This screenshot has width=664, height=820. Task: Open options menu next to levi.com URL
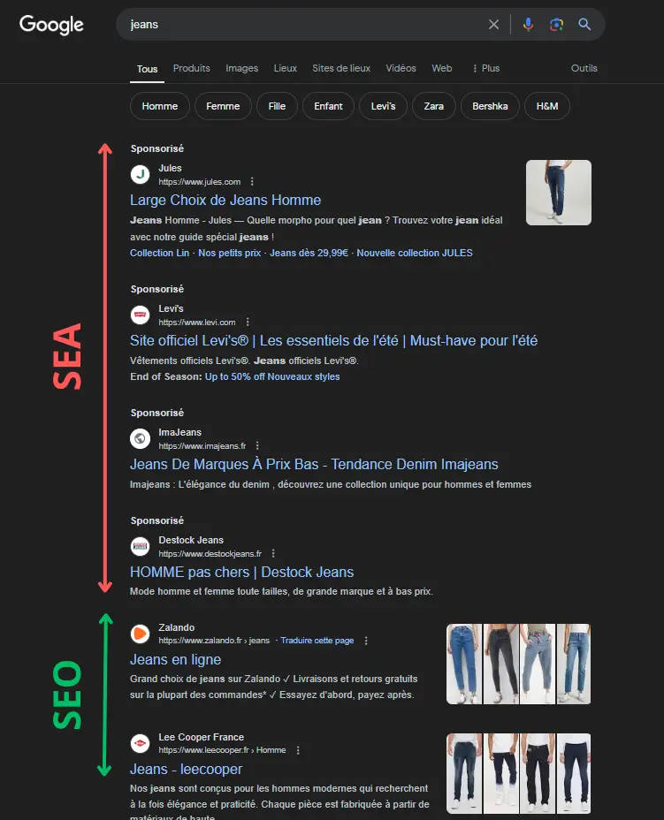pyautogui.click(x=248, y=323)
